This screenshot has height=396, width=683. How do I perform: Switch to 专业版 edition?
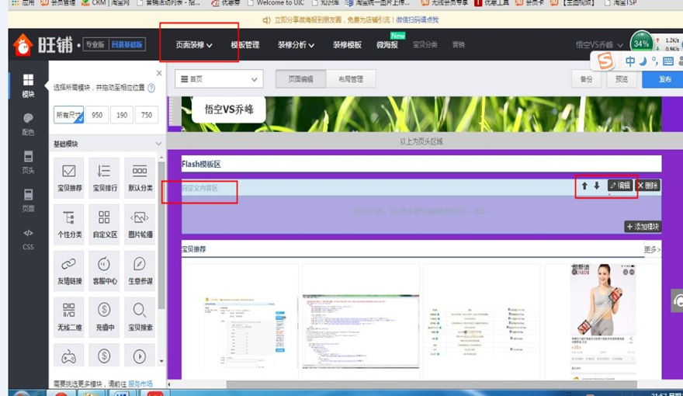pos(95,44)
